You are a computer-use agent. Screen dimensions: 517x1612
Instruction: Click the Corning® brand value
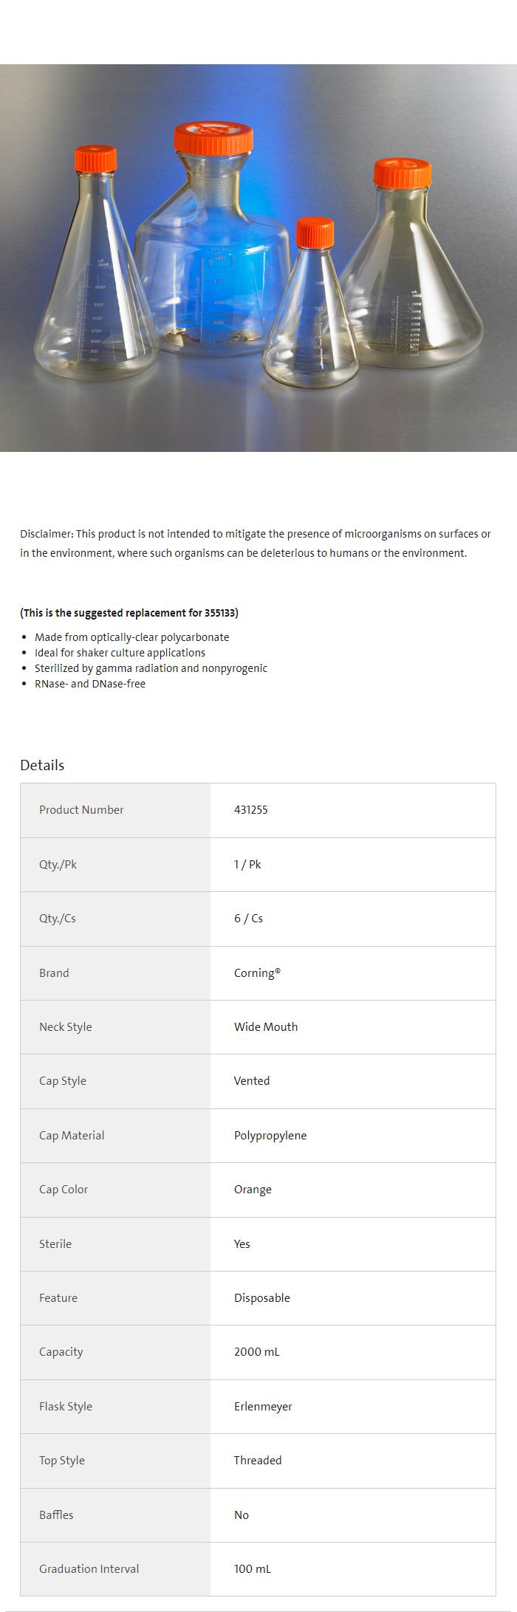pyautogui.click(x=257, y=973)
